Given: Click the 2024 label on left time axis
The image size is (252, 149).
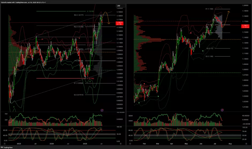Looking at the screenshot, I should click(52, 143).
